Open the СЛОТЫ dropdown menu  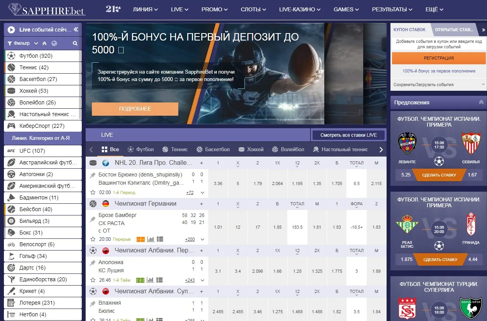click(253, 9)
